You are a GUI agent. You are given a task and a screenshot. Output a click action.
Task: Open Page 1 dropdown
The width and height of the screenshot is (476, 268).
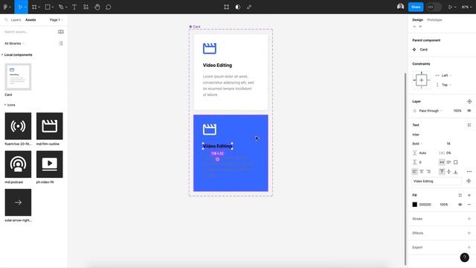click(x=57, y=20)
